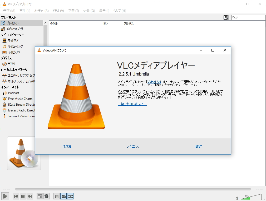Open the extended settings equalizer icon
Viewport: 266px width, 201px height.
click(x=46, y=196)
